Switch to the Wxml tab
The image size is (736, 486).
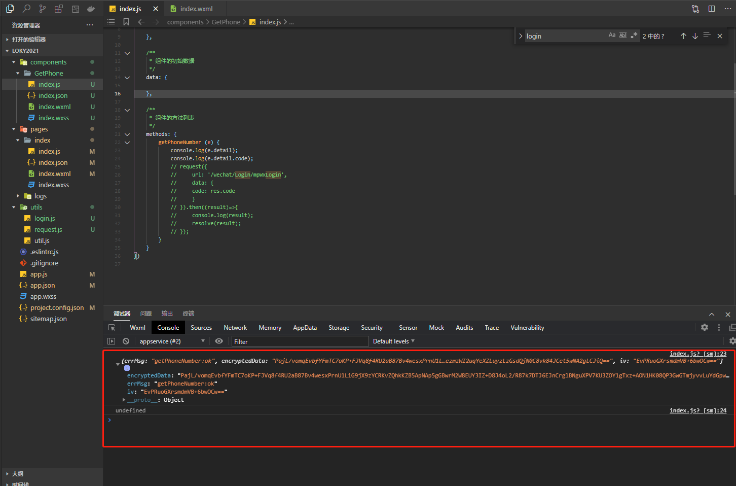tap(137, 328)
